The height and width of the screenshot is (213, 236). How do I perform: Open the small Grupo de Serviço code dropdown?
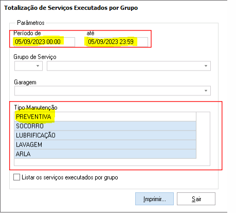point(28,66)
